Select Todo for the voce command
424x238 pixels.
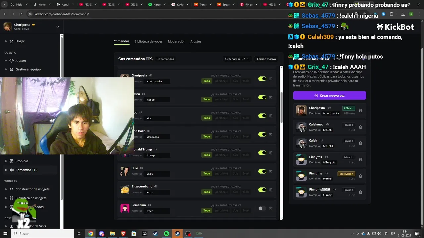tap(207, 211)
